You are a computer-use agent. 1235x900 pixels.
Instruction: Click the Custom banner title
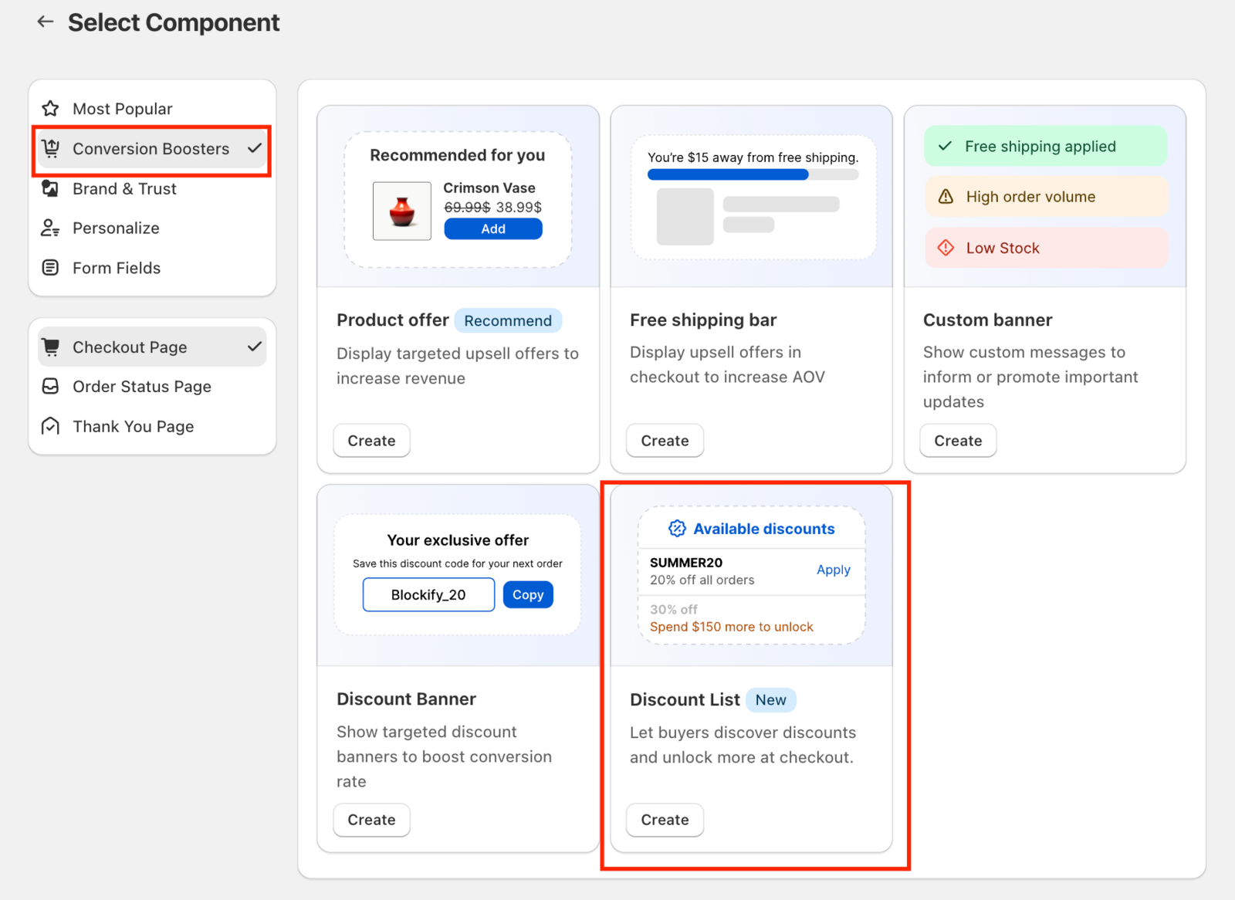coord(987,320)
